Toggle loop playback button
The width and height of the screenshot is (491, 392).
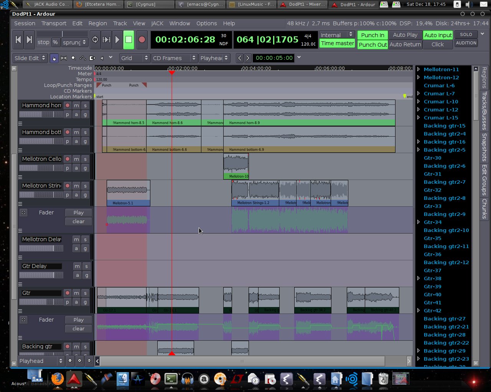[95, 40]
